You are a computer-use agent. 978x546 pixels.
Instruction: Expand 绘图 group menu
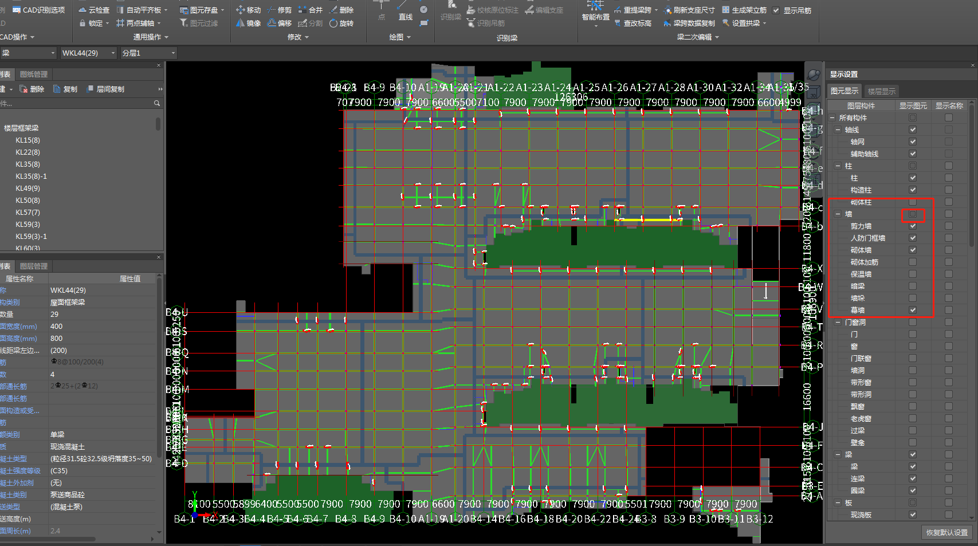[x=400, y=37]
